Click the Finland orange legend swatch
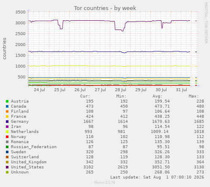 pyautogui.click(x=7, y=111)
